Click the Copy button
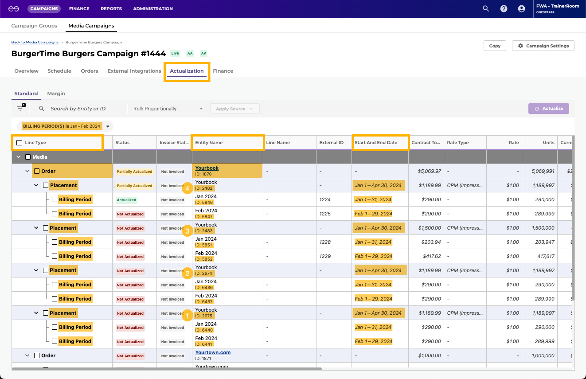This screenshot has width=586, height=379. click(495, 46)
